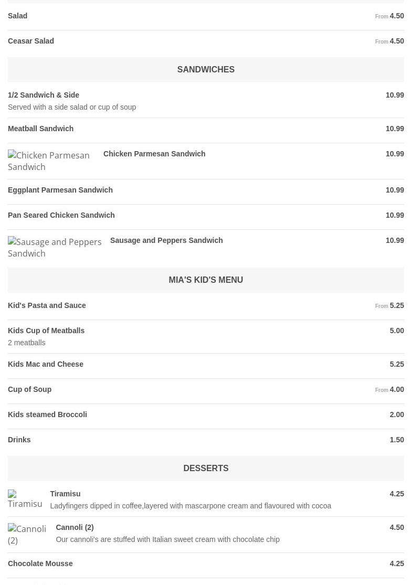This screenshot has height=585, width=412.
Task: Open the 1/2 Sandwich & Side item
Action: click(44, 95)
